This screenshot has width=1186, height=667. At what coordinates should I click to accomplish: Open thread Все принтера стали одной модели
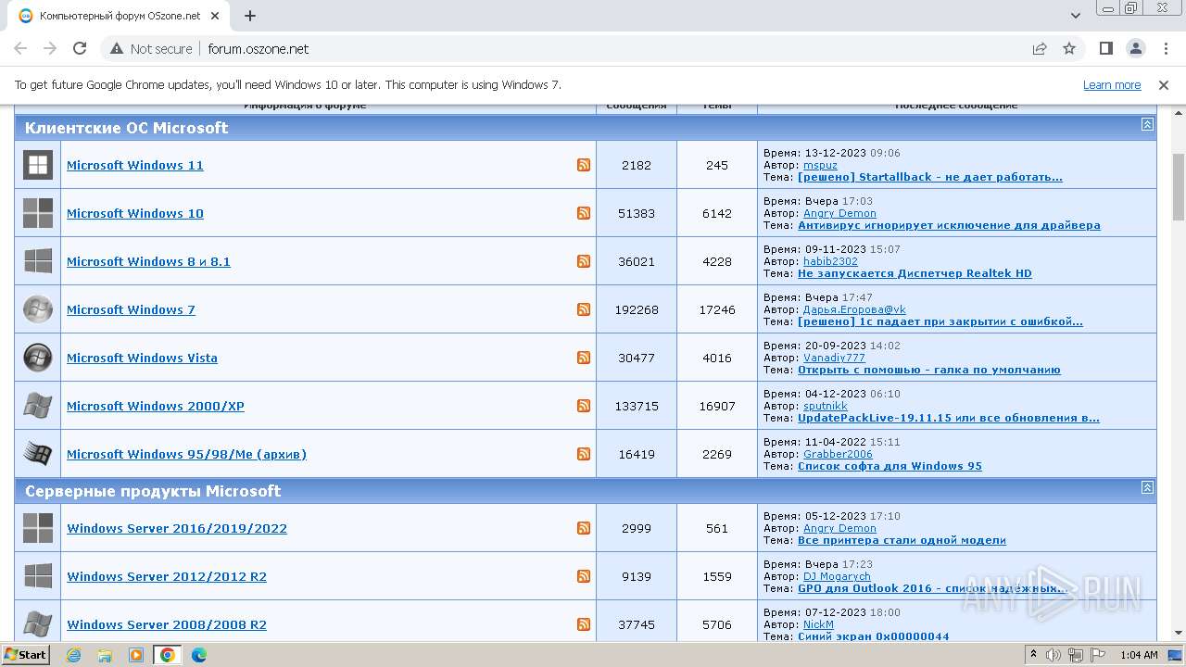click(902, 540)
